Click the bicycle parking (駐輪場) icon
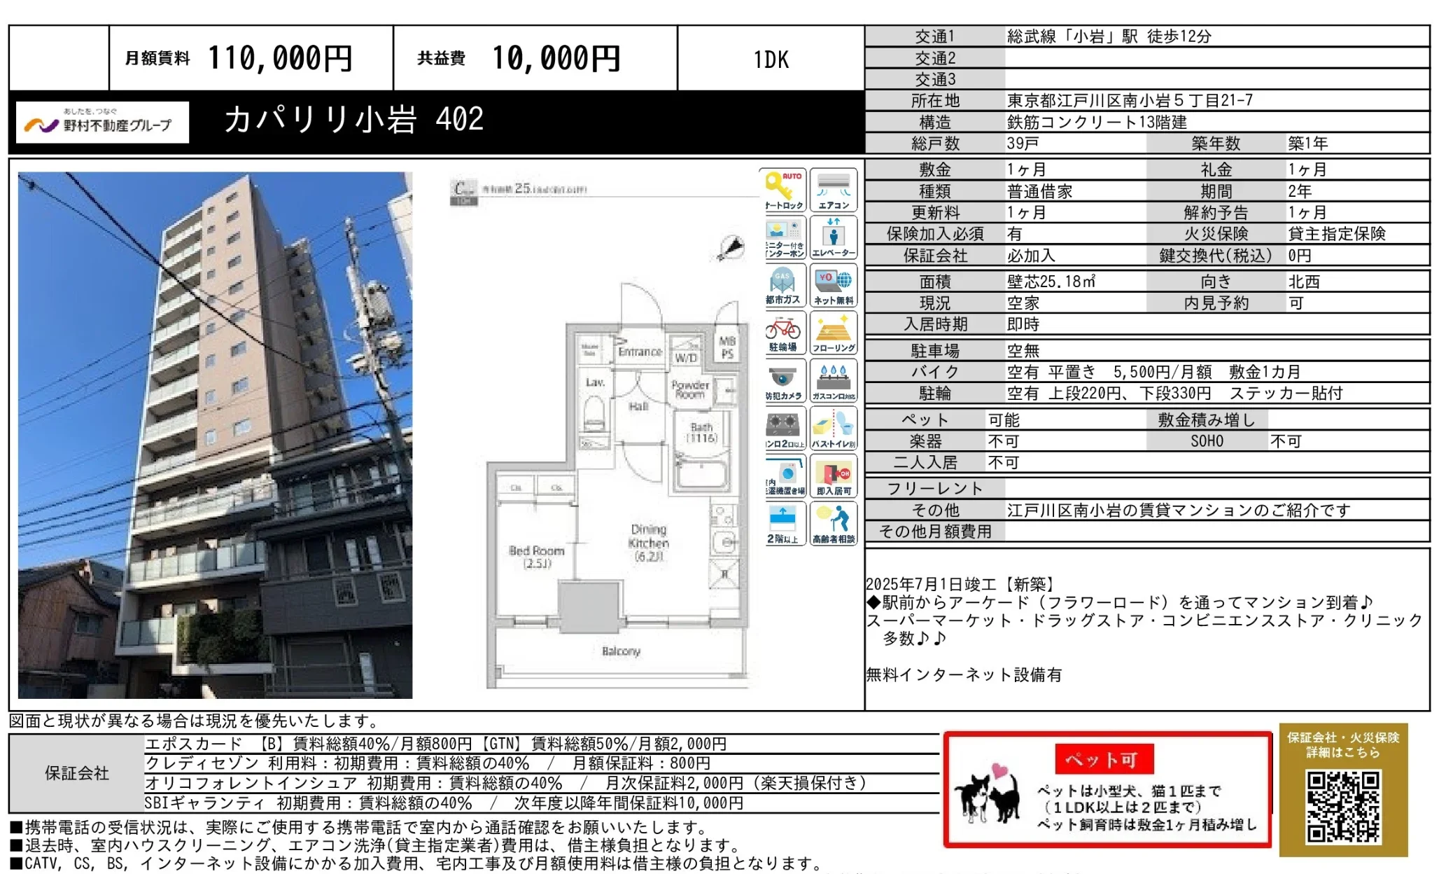 [x=782, y=333]
